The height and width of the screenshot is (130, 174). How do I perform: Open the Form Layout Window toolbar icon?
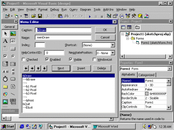click(122, 16)
